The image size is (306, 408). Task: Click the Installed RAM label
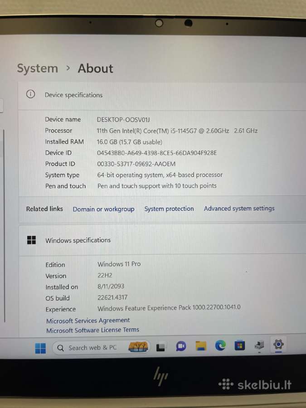point(64,142)
